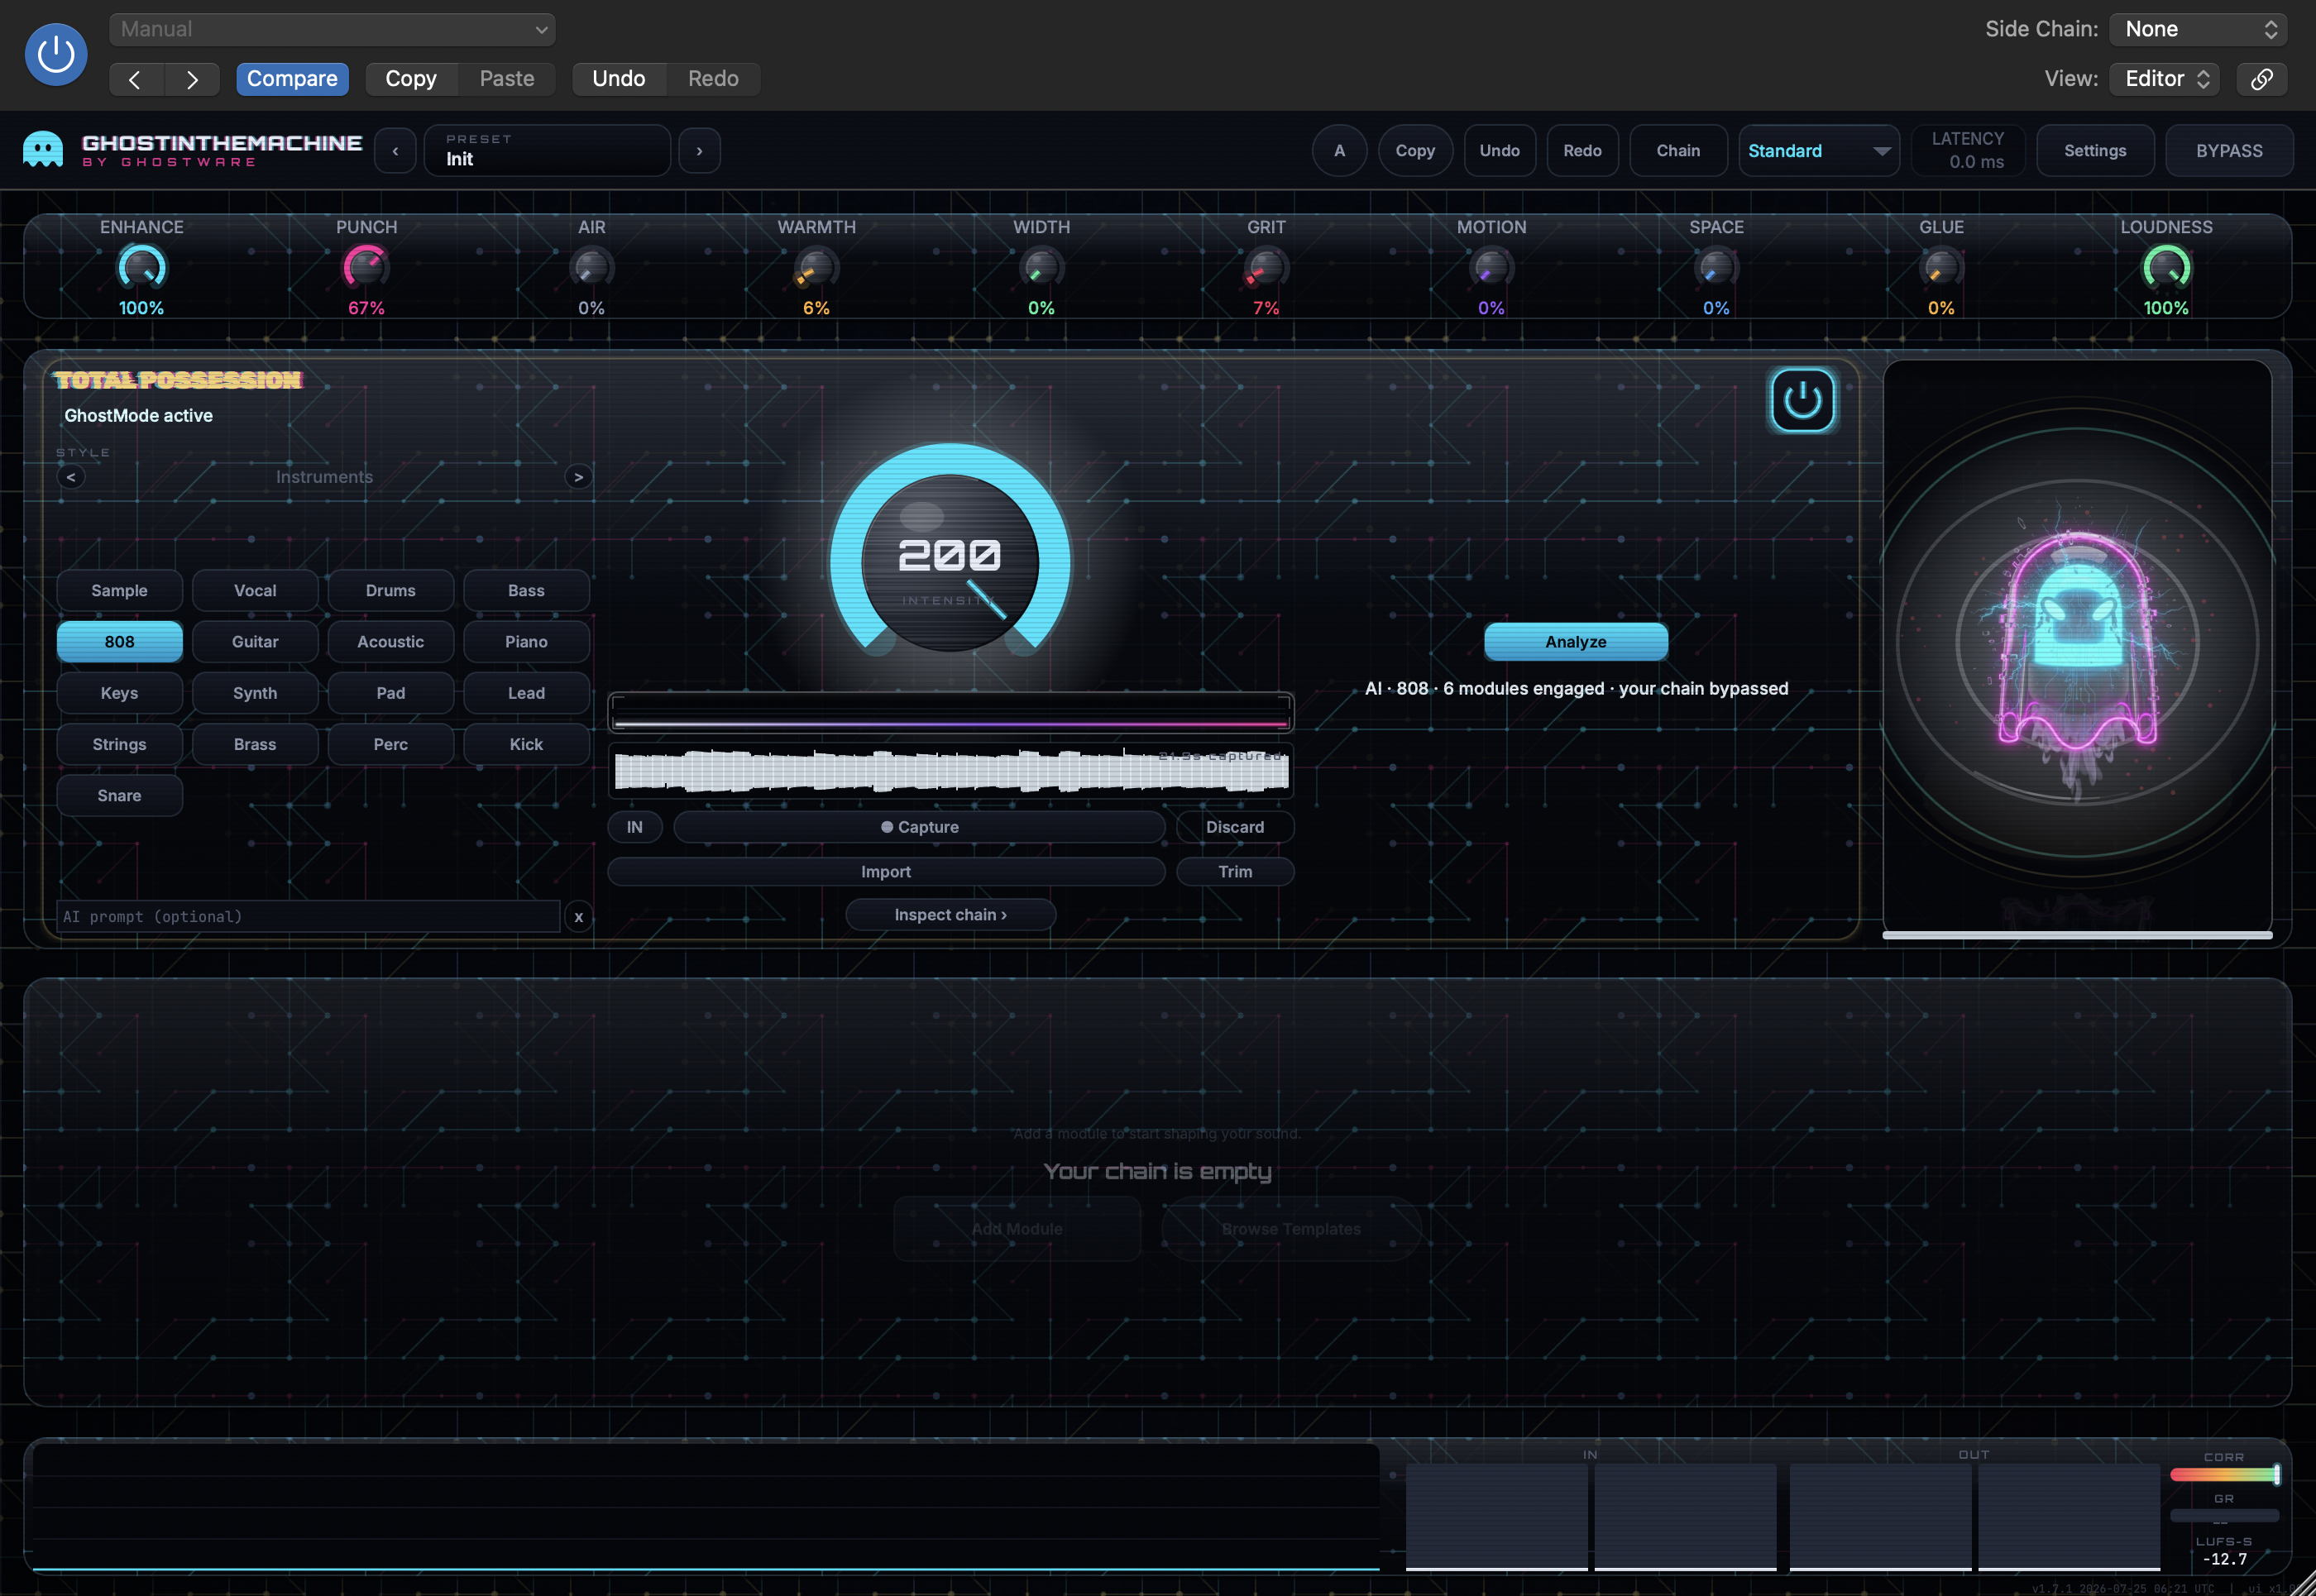Select the 808 instrument style
Viewport: 2316px width, 1596px height.
coord(119,642)
